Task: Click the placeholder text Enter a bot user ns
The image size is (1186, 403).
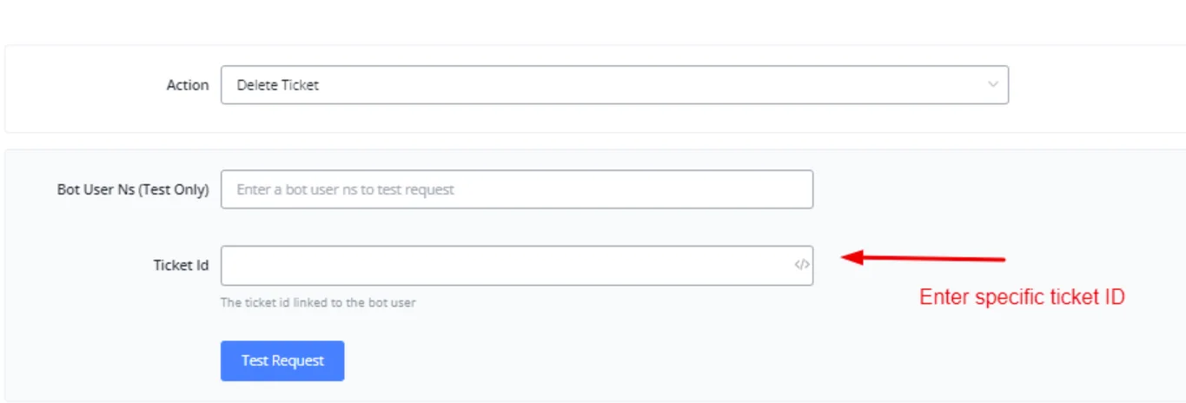Action: (x=345, y=189)
